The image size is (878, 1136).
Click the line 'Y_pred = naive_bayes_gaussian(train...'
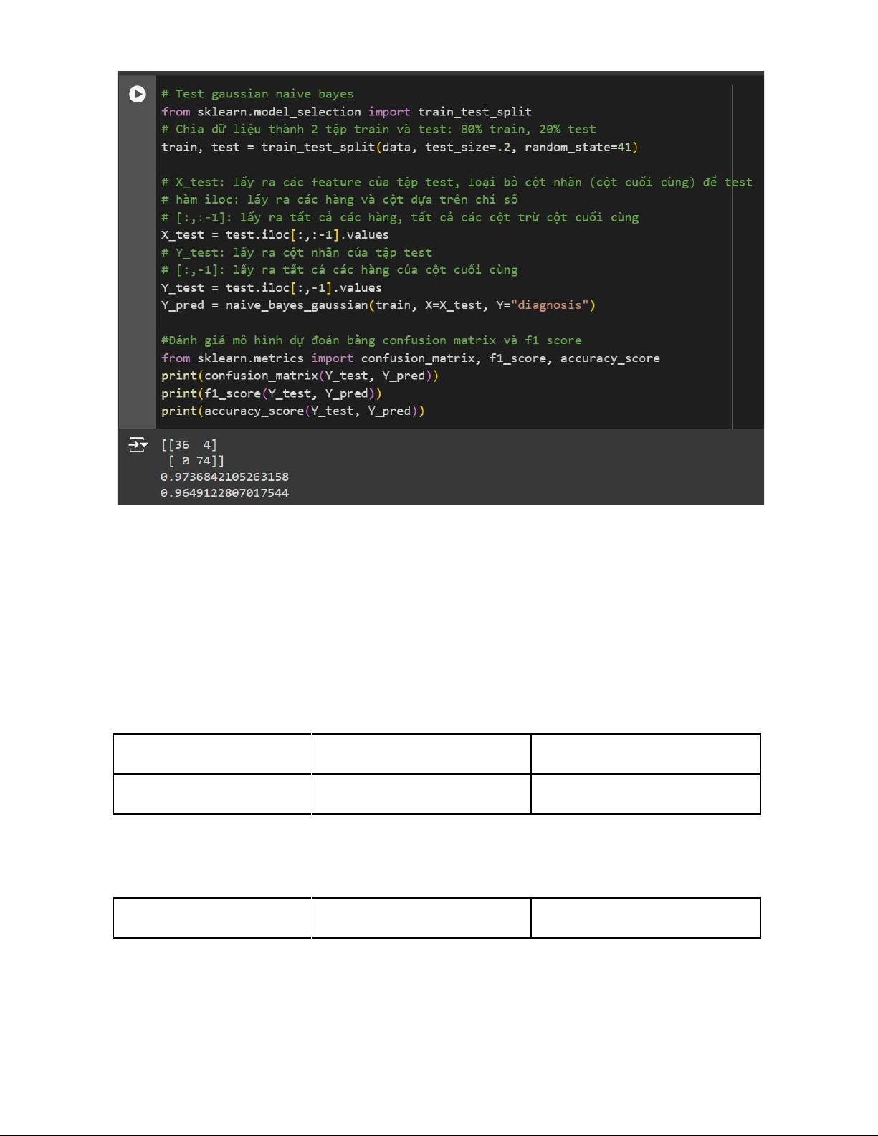(x=378, y=305)
